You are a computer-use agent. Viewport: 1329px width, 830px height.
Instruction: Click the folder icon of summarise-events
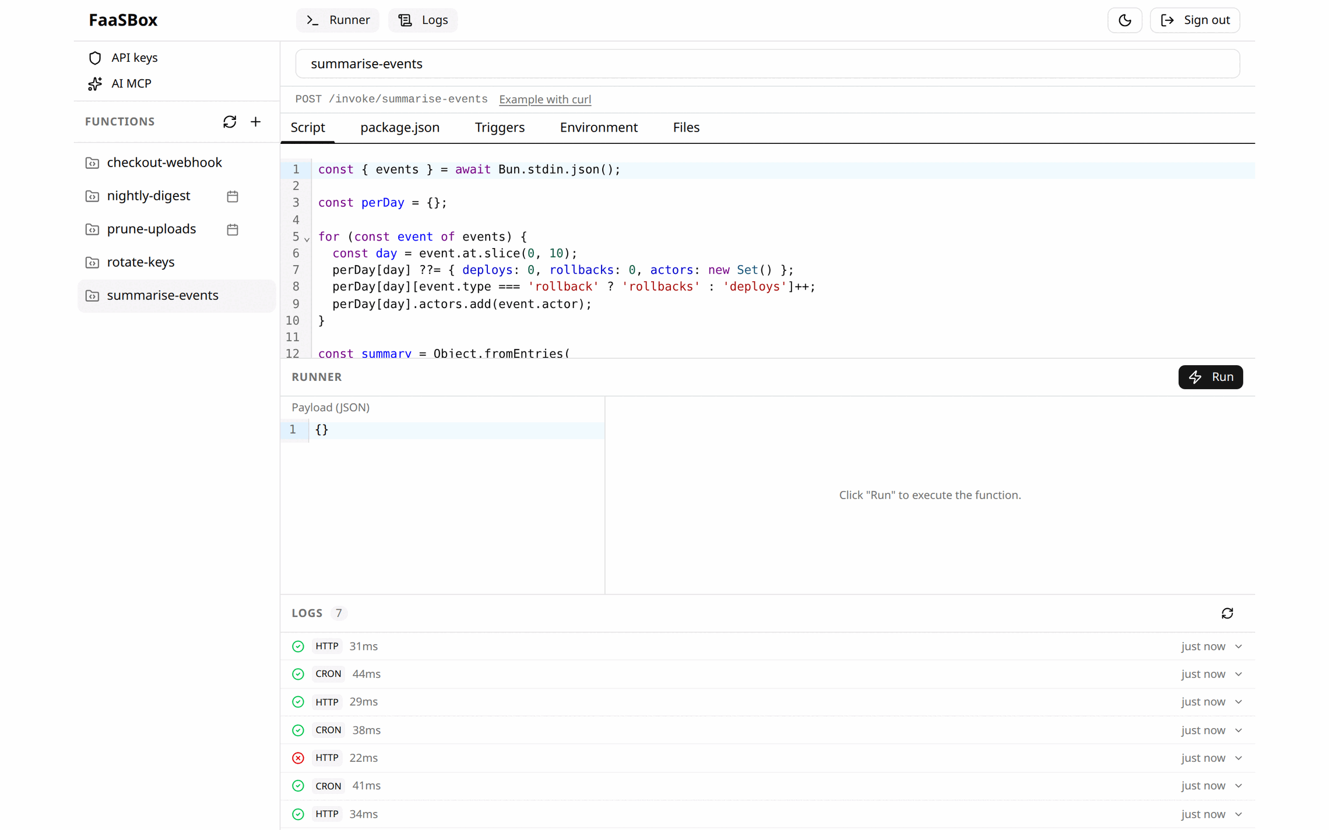pos(92,296)
